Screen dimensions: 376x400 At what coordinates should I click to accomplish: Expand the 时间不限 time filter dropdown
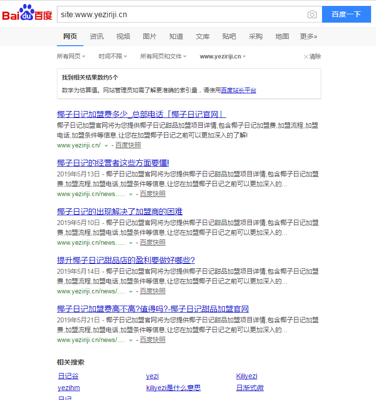pyautogui.click(x=113, y=57)
